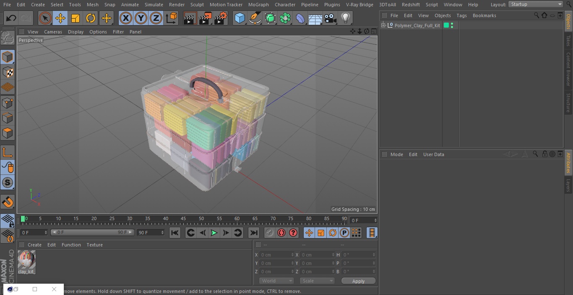Switch the coordinate system icon
This screenshot has width=573, height=295.
pos(172,18)
